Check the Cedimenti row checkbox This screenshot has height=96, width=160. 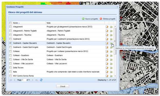click(10, 39)
